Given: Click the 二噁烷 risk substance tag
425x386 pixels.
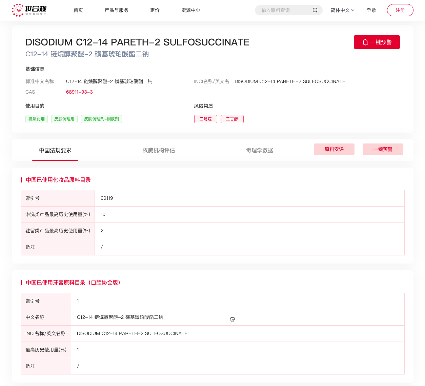Looking at the screenshot, I should click(x=205, y=119).
